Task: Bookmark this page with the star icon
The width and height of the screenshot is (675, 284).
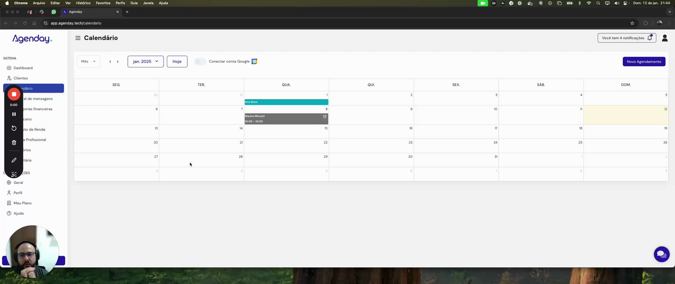Action: click(632, 23)
